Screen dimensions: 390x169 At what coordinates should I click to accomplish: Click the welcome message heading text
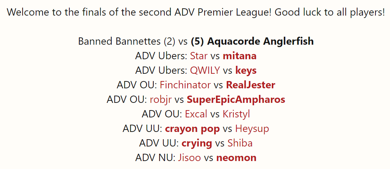click(196, 12)
